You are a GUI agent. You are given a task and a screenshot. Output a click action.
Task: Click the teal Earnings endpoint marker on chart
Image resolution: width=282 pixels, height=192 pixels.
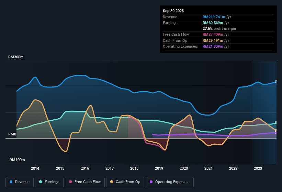click(276, 122)
